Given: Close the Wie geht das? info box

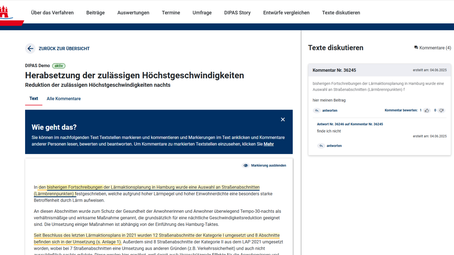Looking at the screenshot, I should [x=283, y=119].
